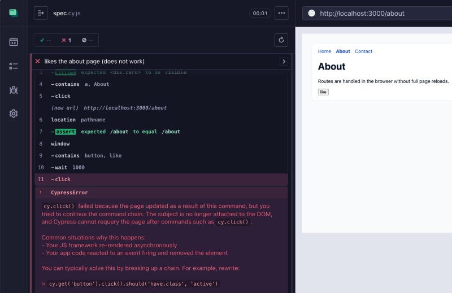Click the URL field showing localhost:3000/about
This screenshot has height=293, width=452.
coord(377,13)
